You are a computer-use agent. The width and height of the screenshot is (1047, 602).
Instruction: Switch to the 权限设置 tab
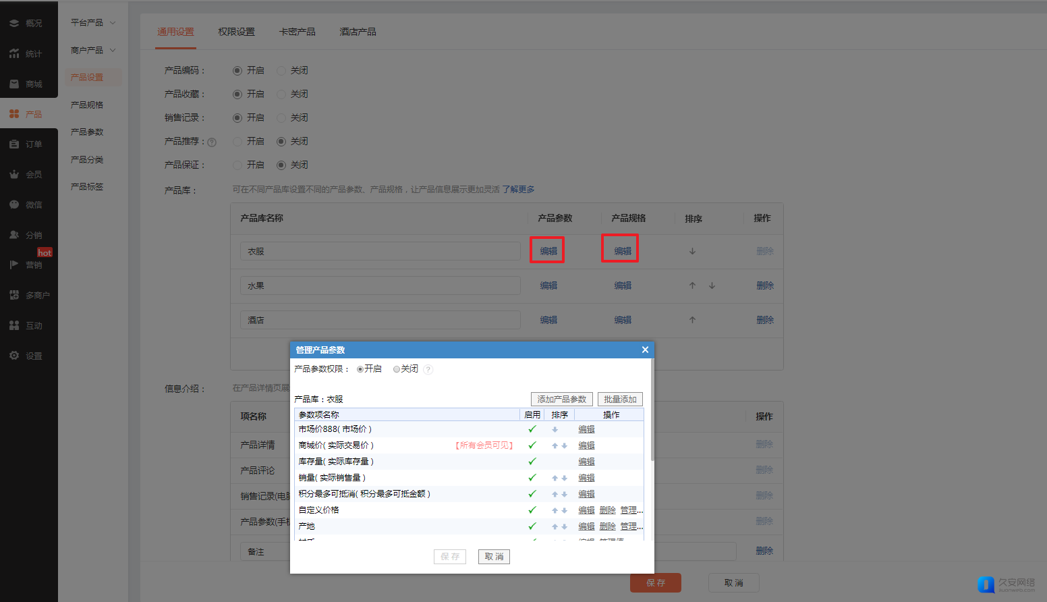(x=236, y=32)
